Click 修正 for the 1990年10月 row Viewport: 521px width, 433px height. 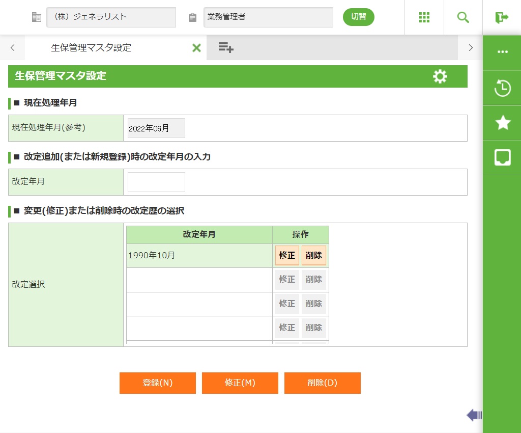[287, 256]
